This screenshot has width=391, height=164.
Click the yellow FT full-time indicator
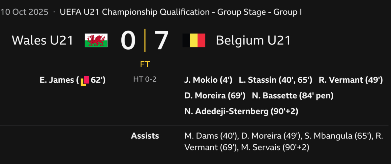(145, 64)
